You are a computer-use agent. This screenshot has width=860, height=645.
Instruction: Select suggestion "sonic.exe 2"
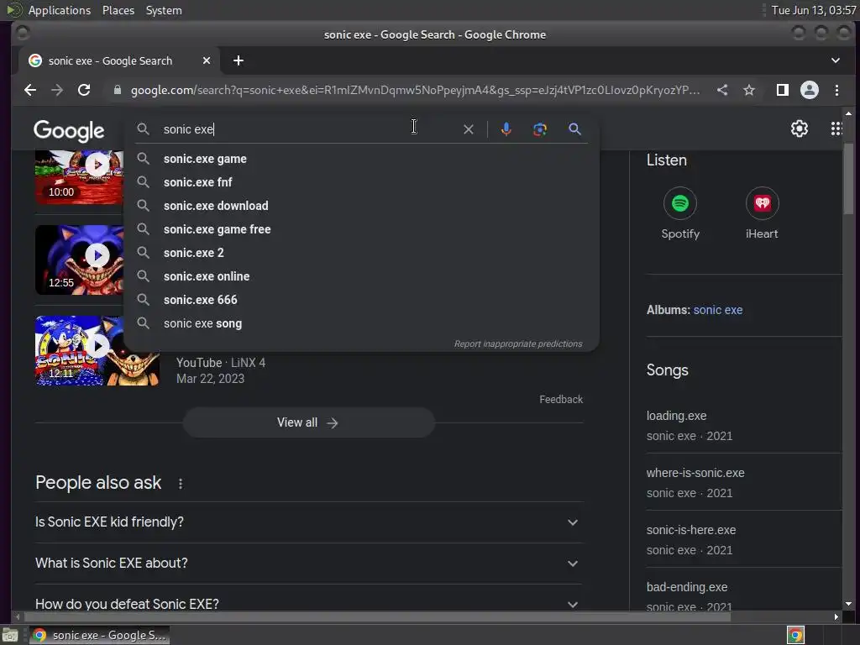[x=361, y=253]
